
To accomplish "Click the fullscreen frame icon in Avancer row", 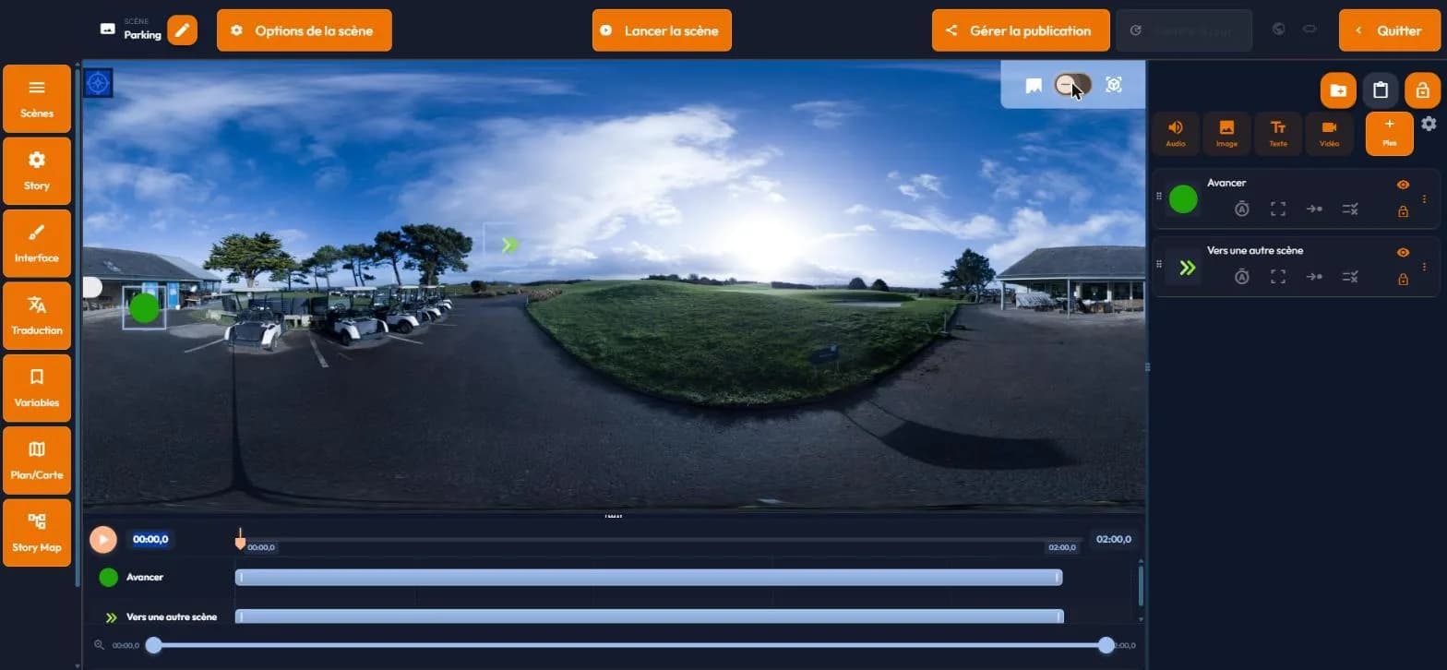I will pyautogui.click(x=1278, y=209).
